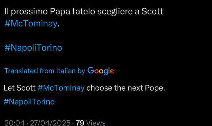Open the #McTominay hashtag in Italian tweet

point(31,24)
